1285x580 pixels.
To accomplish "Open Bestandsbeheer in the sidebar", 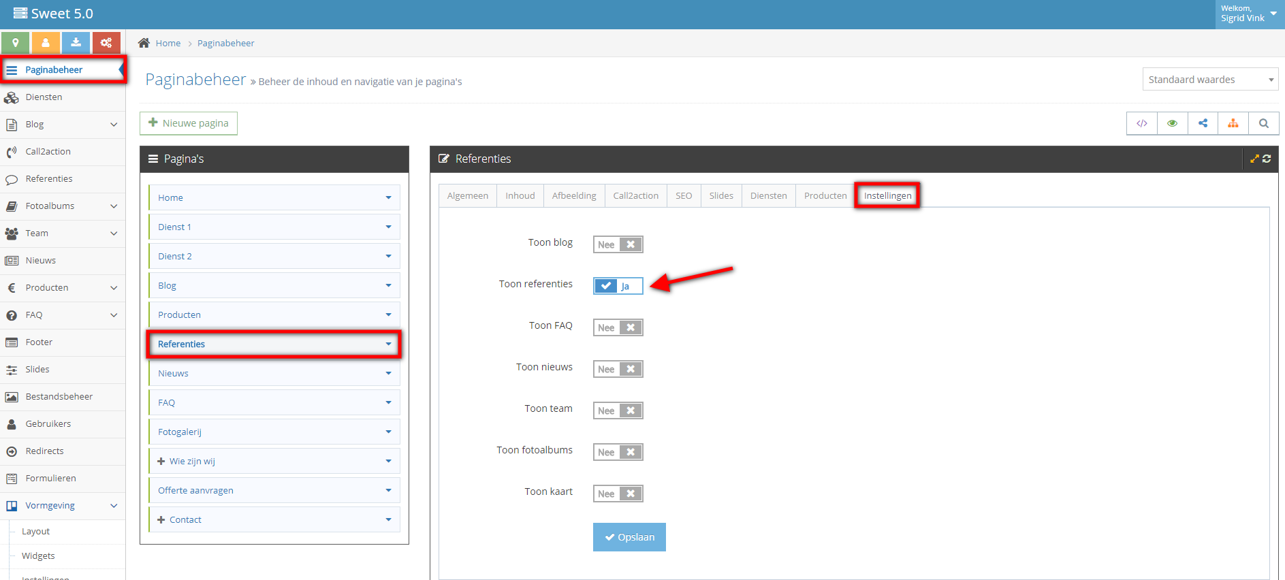I will click(63, 397).
